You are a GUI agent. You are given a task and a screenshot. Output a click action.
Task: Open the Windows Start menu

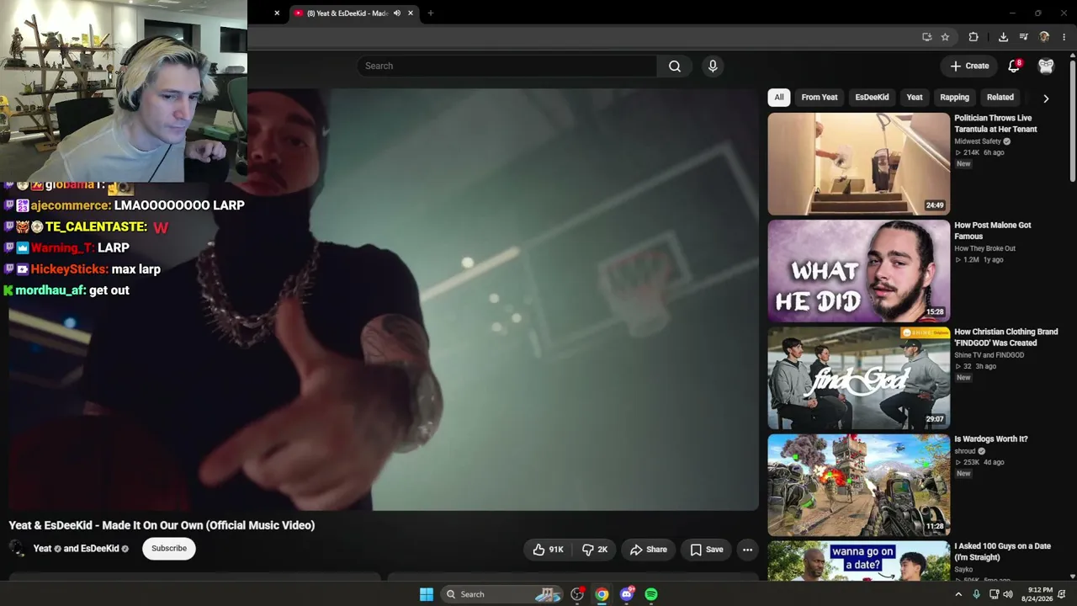click(427, 594)
